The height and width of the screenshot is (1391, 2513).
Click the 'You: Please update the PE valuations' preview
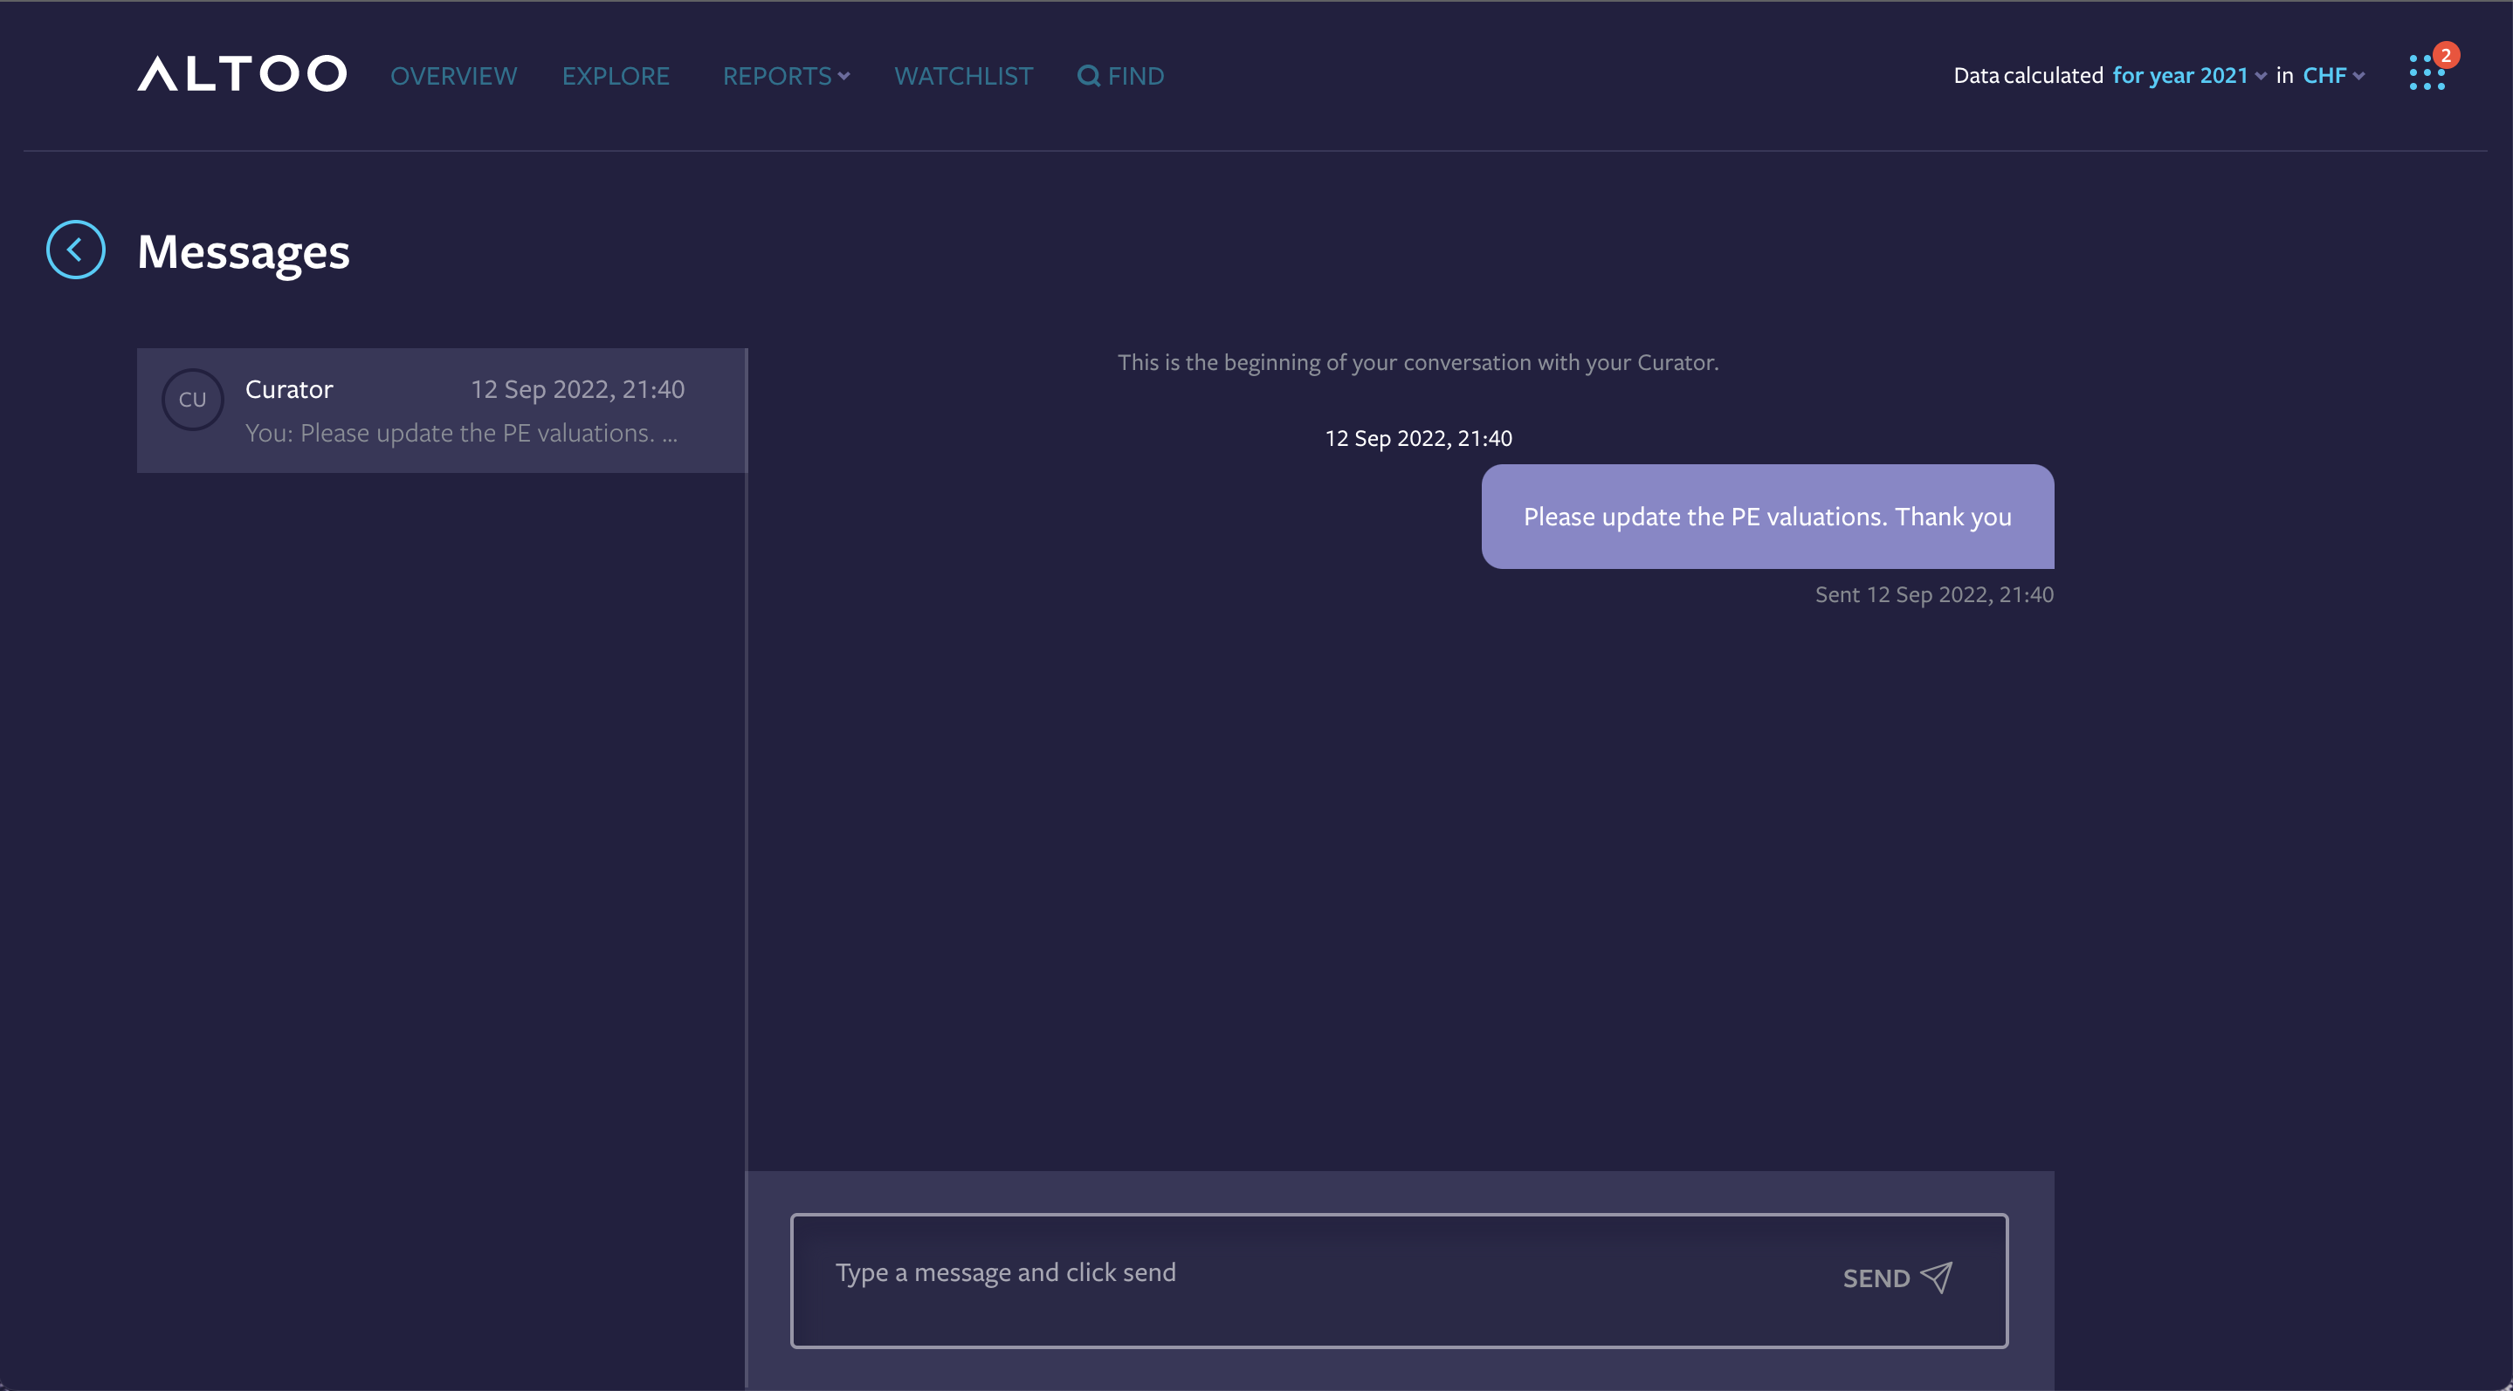coord(460,433)
